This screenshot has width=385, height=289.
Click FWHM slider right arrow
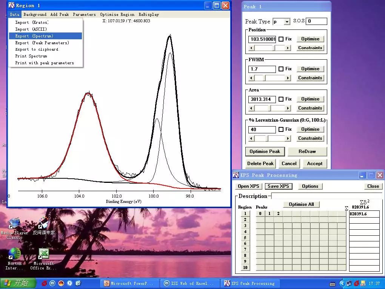pyautogui.click(x=288, y=78)
